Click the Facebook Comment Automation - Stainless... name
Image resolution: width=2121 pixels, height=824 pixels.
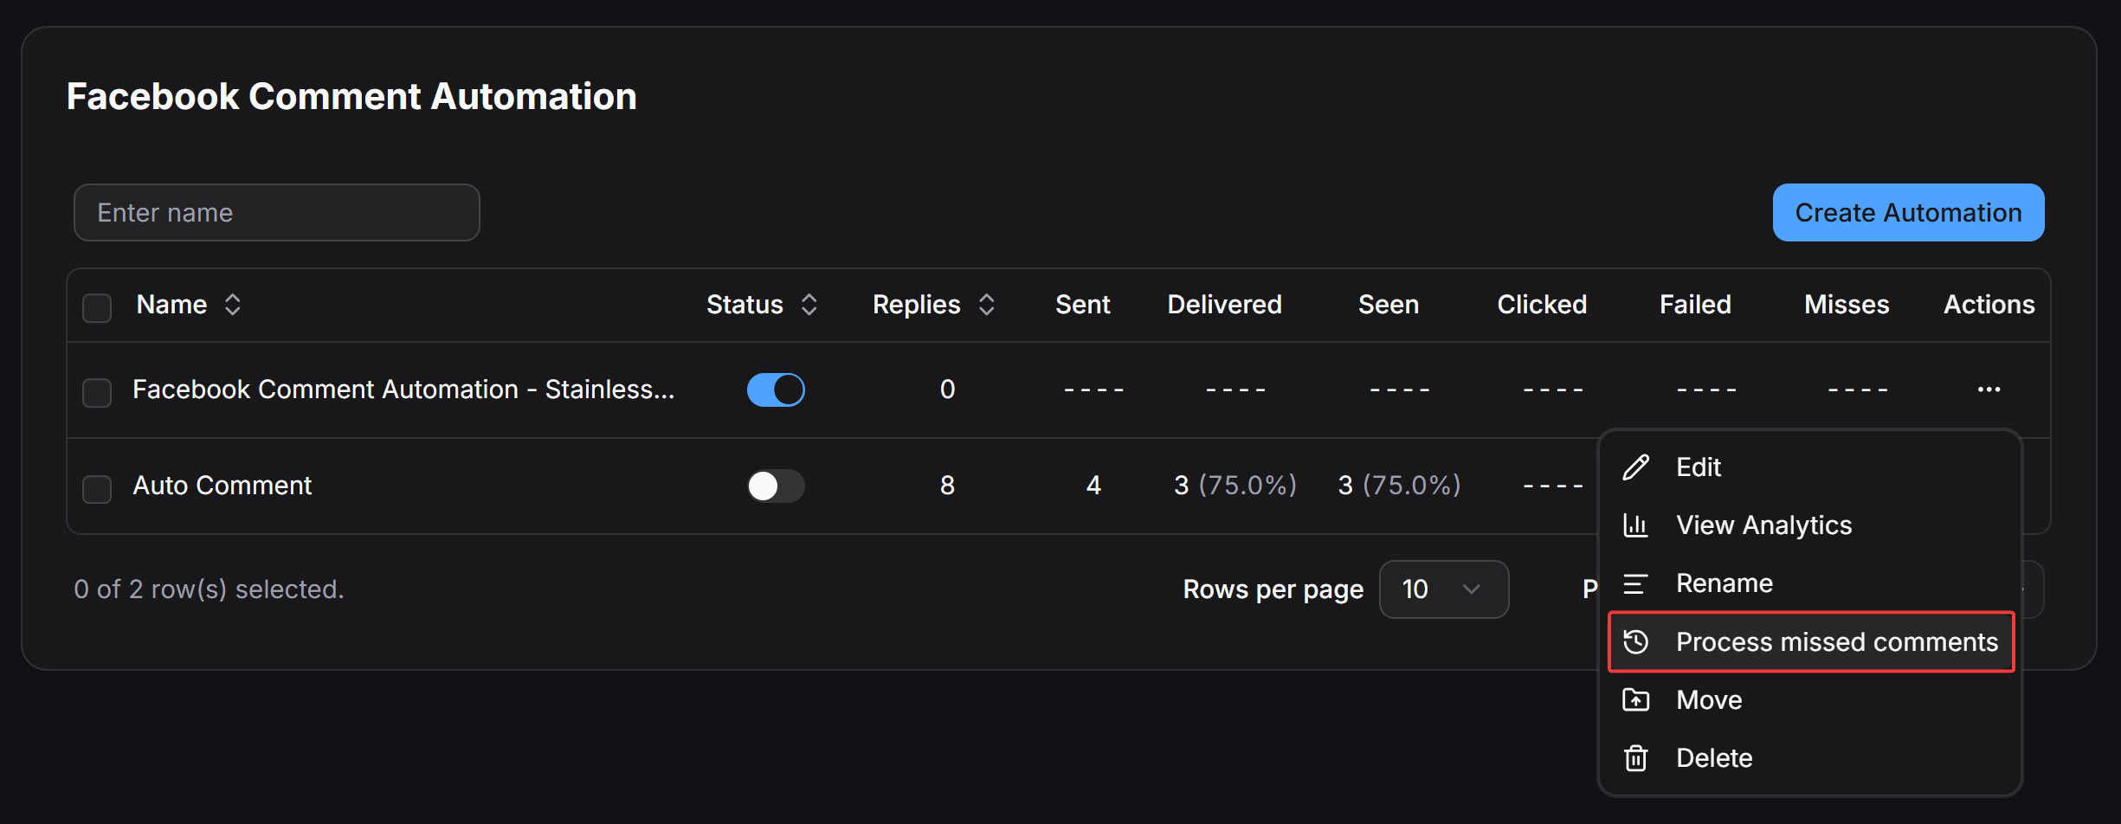(403, 389)
